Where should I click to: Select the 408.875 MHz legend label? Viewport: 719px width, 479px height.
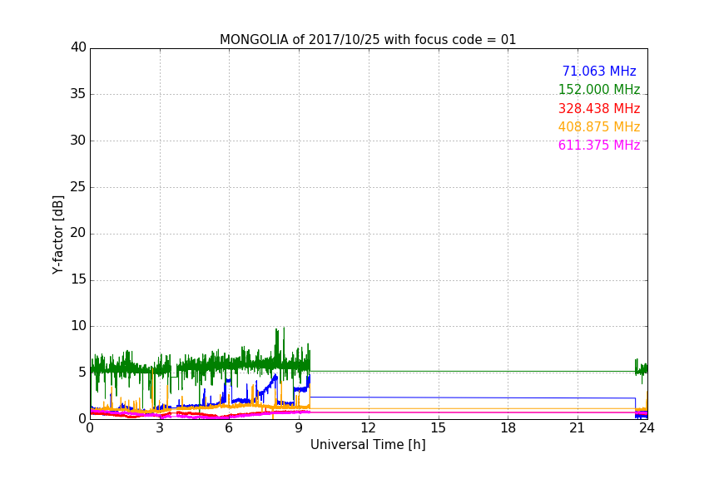point(599,126)
